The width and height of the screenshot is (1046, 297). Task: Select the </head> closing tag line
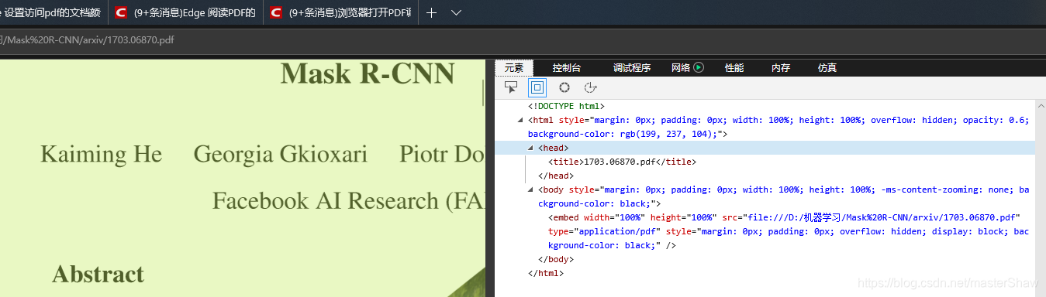(x=555, y=176)
